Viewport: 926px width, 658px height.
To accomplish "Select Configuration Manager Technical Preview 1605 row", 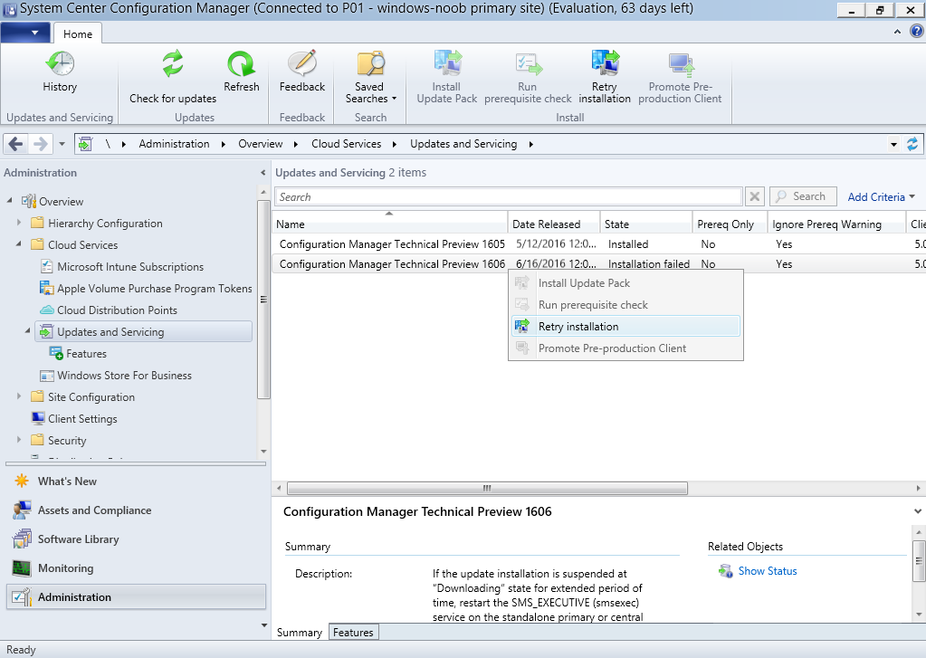I will tap(598, 244).
